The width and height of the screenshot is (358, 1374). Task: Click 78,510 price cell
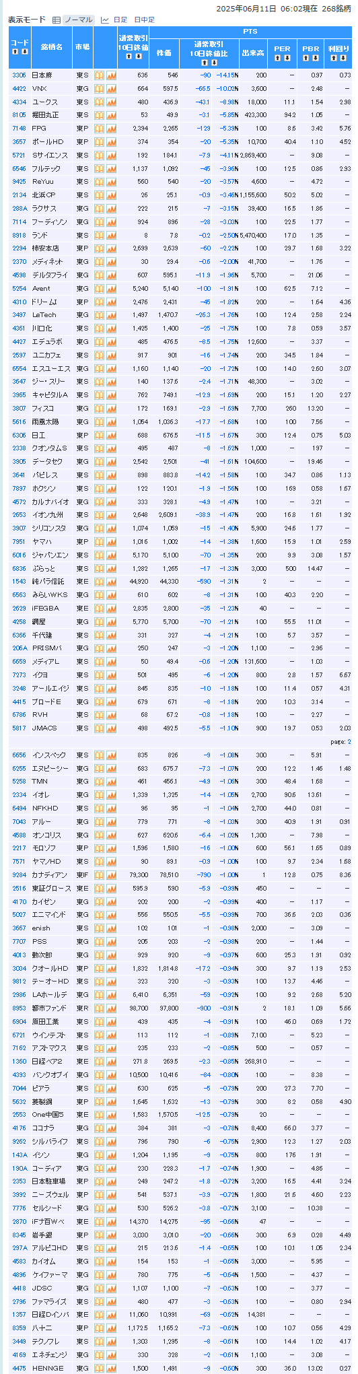click(x=164, y=875)
